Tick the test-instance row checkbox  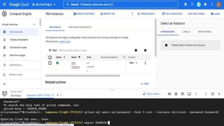click(x=50, y=63)
